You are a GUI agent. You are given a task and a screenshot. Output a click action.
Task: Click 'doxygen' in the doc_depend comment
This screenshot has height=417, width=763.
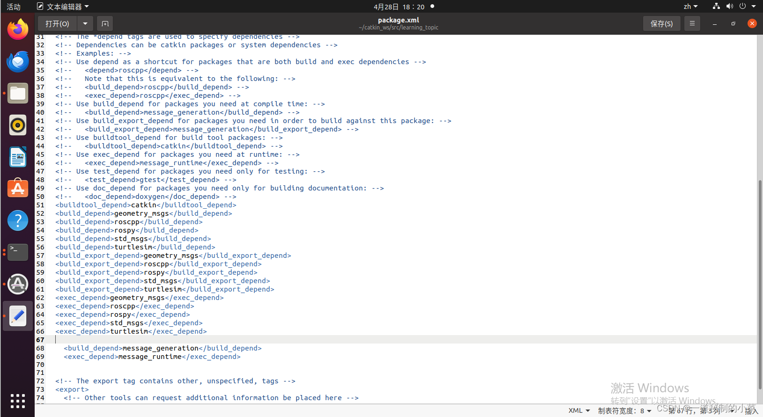click(150, 197)
